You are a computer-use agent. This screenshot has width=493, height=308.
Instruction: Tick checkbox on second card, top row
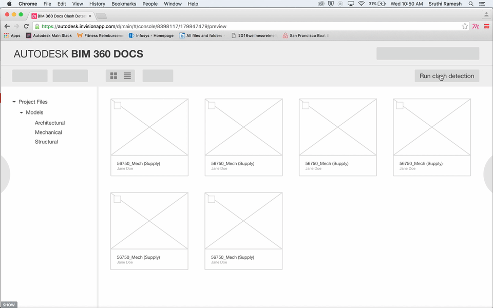point(212,106)
